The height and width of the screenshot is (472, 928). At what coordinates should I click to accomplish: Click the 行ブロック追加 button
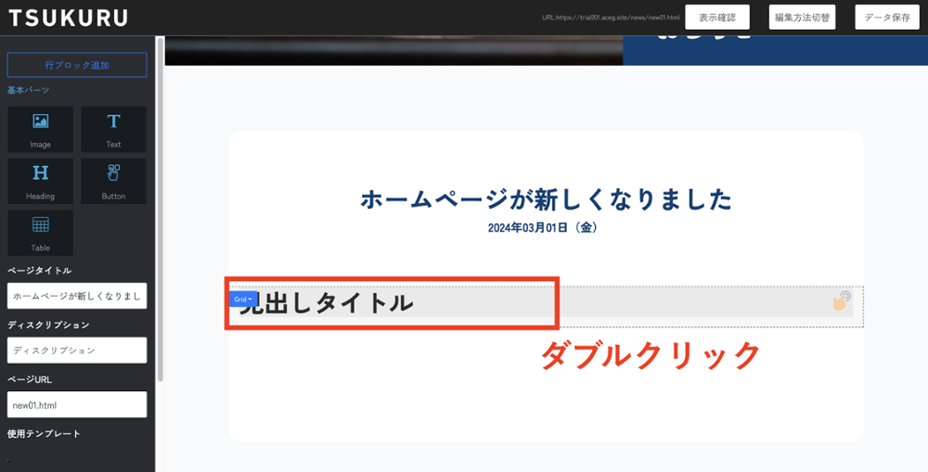pyautogui.click(x=77, y=65)
